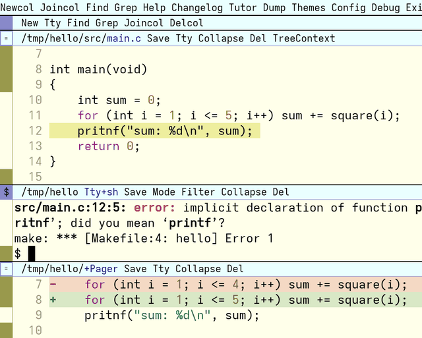Image resolution: width=422 pixels, height=338 pixels.
Task: Click the purple column handle beside New
Action: pyautogui.click(x=6, y=23)
